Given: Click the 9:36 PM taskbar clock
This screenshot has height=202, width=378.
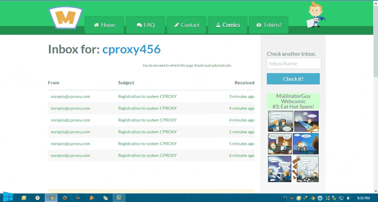Looking at the screenshot, I should [x=364, y=198].
